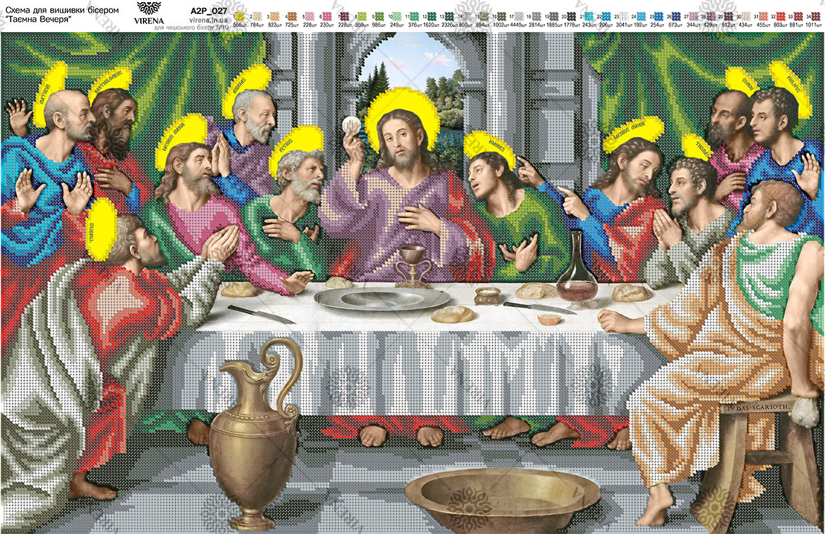This screenshot has height=534, width=825.
Task: Choose bead color swatch 33 (dark red)
Action: click(x=797, y=15)
